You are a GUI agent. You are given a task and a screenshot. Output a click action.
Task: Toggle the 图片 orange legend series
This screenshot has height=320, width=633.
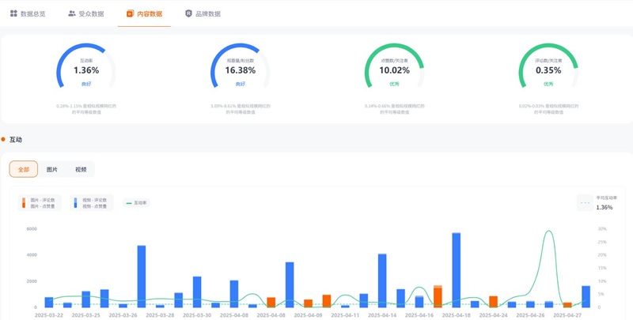point(38,203)
